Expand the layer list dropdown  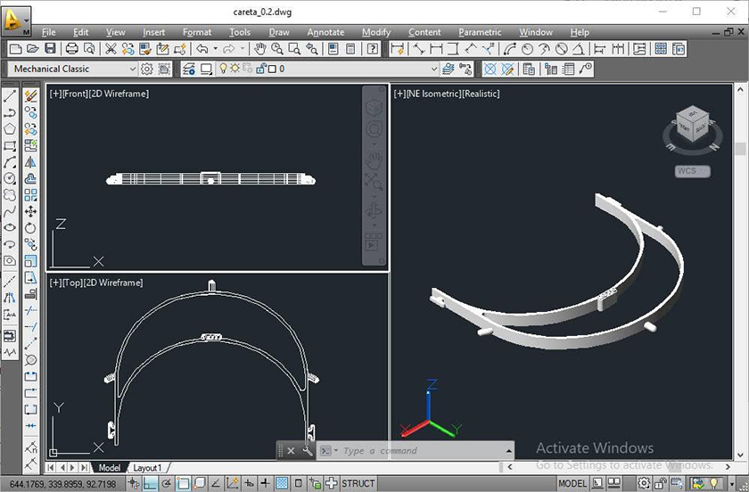point(434,69)
